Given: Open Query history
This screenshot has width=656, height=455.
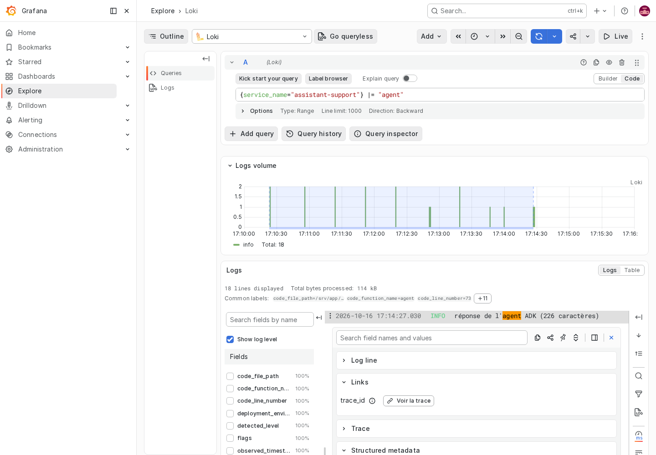Looking at the screenshot, I should tap(313, 134).
